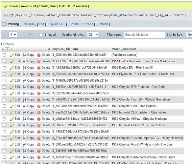Viewport: 192px width, 164px height.
Task: Click Edit pencil icon for 1939 Chrylser Royal Windsor row
Action: (x=12, y=145)
